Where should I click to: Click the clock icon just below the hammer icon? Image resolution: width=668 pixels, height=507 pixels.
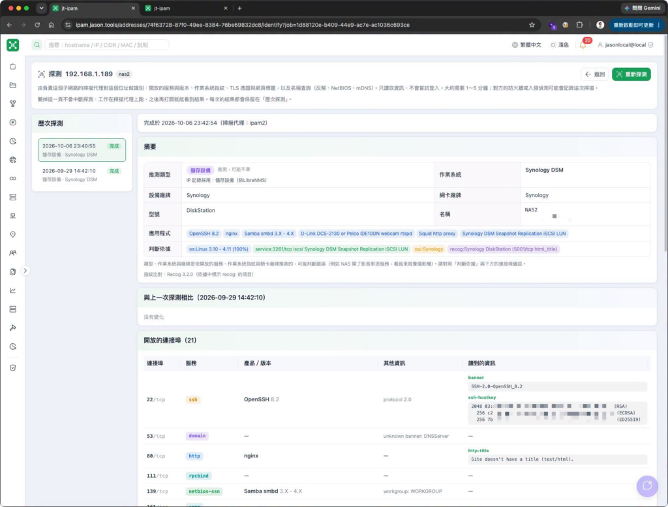(13, 346)
